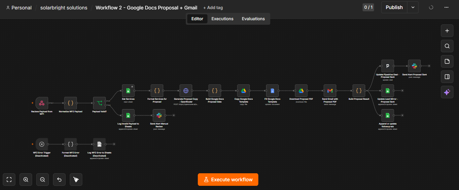Tidy up the workflow nodes
The height and width of the screenshot is (190, 459).
76,180
